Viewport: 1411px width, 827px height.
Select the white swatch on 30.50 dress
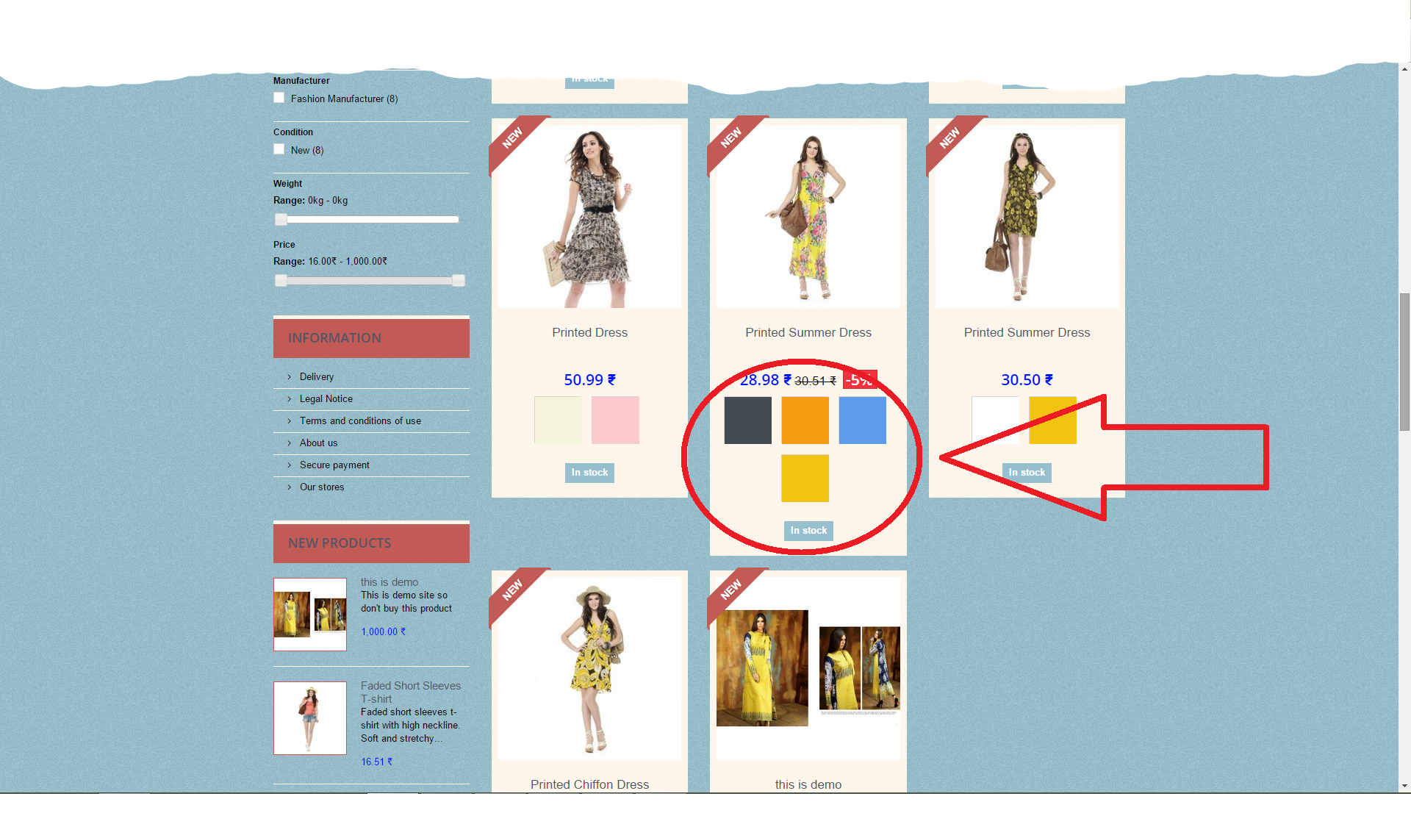pyautogui.click(x=995, y=420)
